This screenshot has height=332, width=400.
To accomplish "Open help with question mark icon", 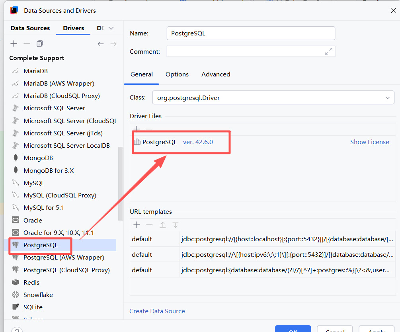I will 17,330.
